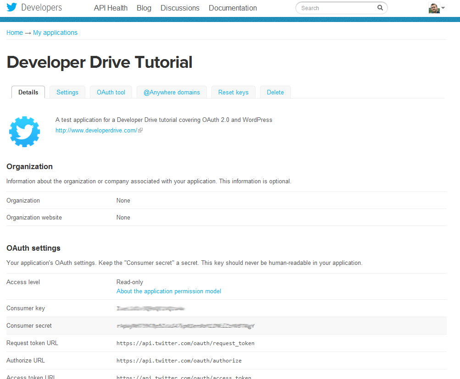This screenshot has height=379, width=460.
Task: Click the Organization website value None
Action: 123,218
